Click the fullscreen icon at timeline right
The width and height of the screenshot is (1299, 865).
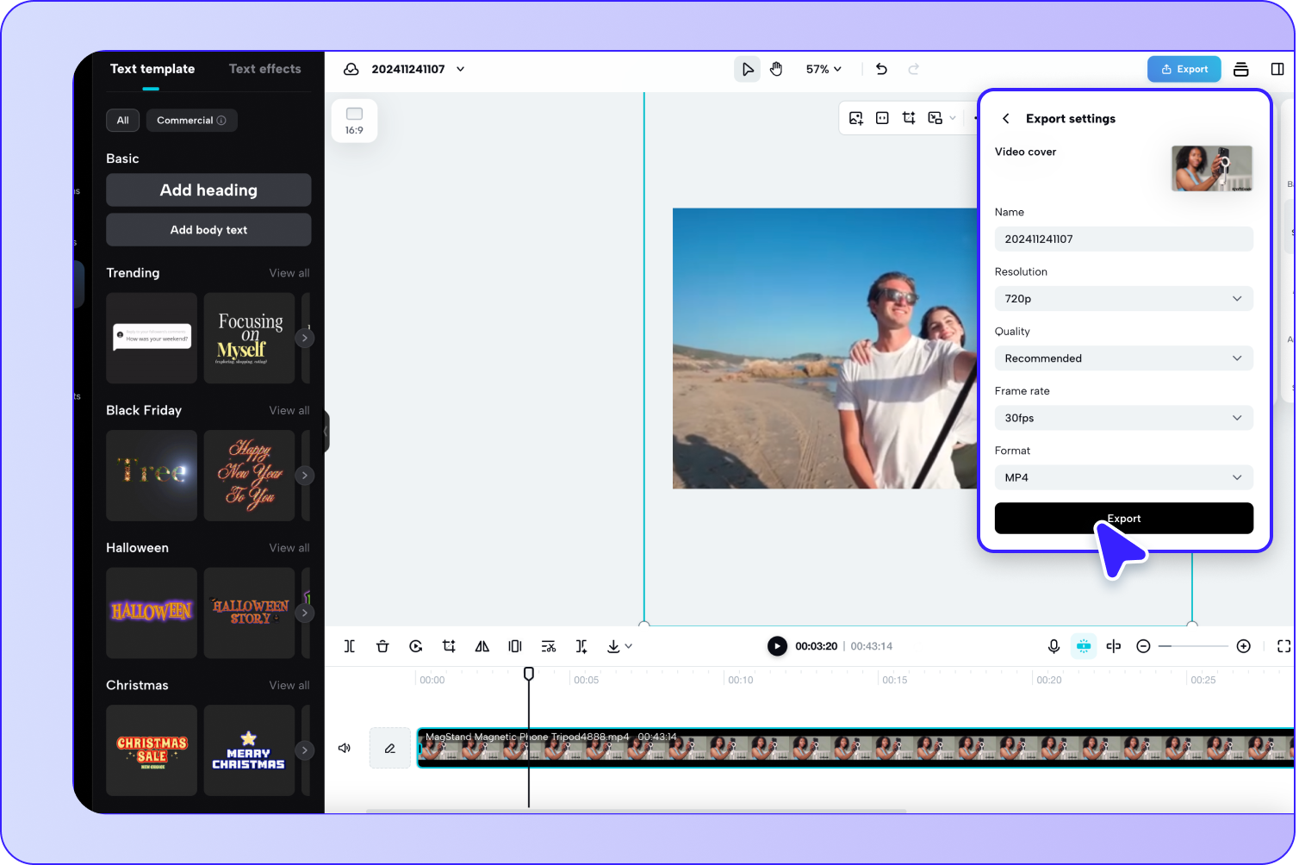(x=1283, y=646)
